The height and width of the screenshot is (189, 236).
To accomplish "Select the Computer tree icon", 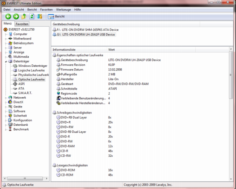I will tap(10, 34).
